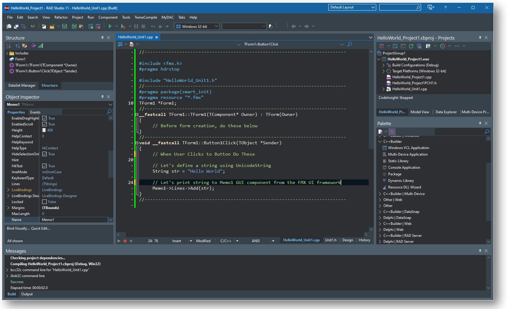Click the Name property value Memo1 field
Viewport: 507px width, 309px height.
[73, 220]
